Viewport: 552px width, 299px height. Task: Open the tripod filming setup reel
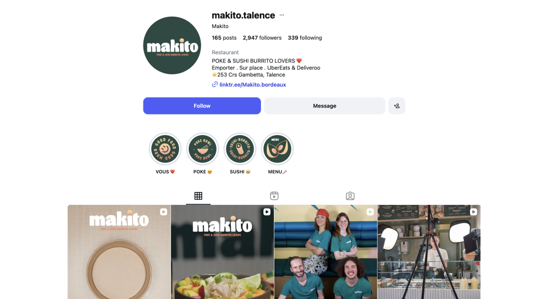(429, 252)
